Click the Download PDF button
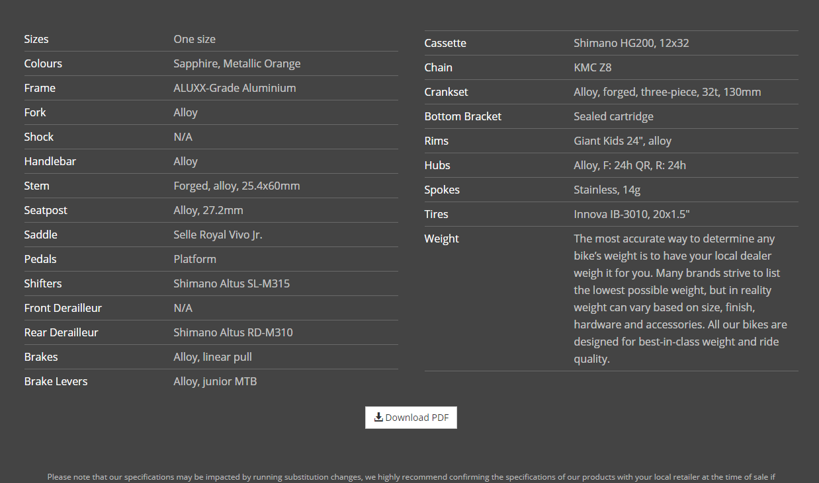 (x=411, y=418)
